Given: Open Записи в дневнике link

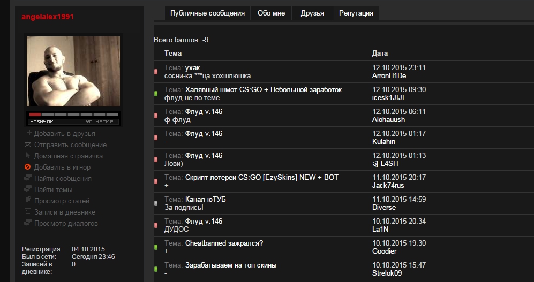Looking at the screenshot, I should (65, 212).
